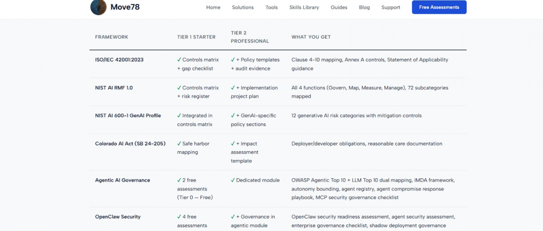The width and height of the screenshot is (543, 231).
Task: Click green checkmark beside 'Dedicated module'
Action: [x=233, y=180]
